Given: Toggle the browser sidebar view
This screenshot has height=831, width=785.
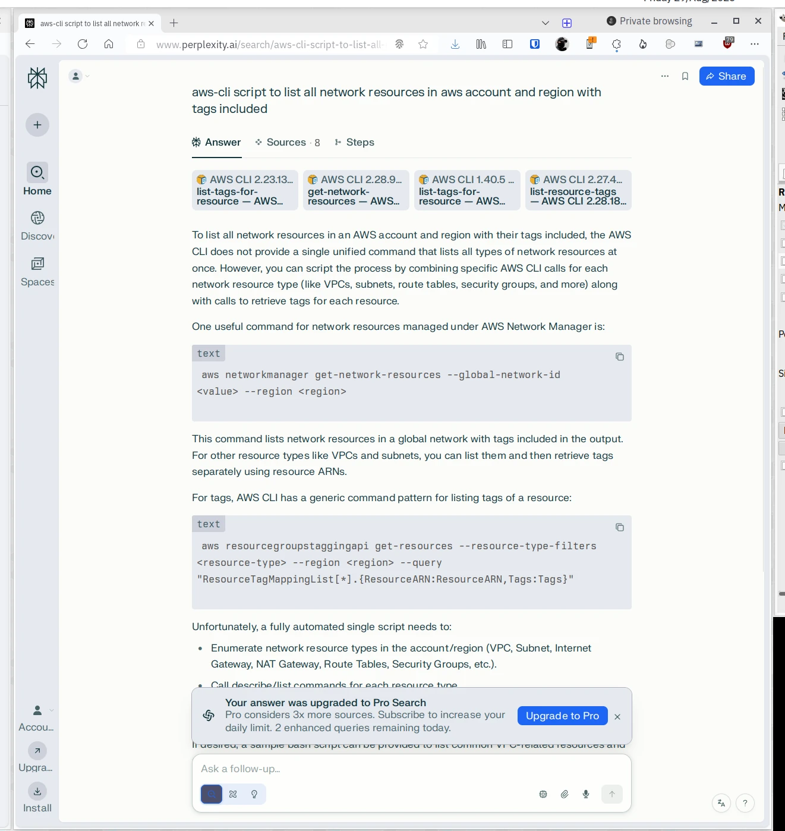Looking at the screenshot, I should coord(507,44).
